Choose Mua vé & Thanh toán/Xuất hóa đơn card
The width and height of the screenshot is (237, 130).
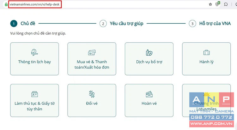click(92, 59)
